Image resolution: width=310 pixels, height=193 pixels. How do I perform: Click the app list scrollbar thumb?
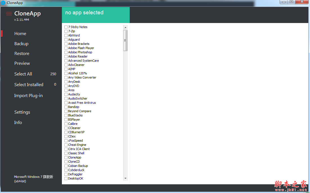[125, 40]
